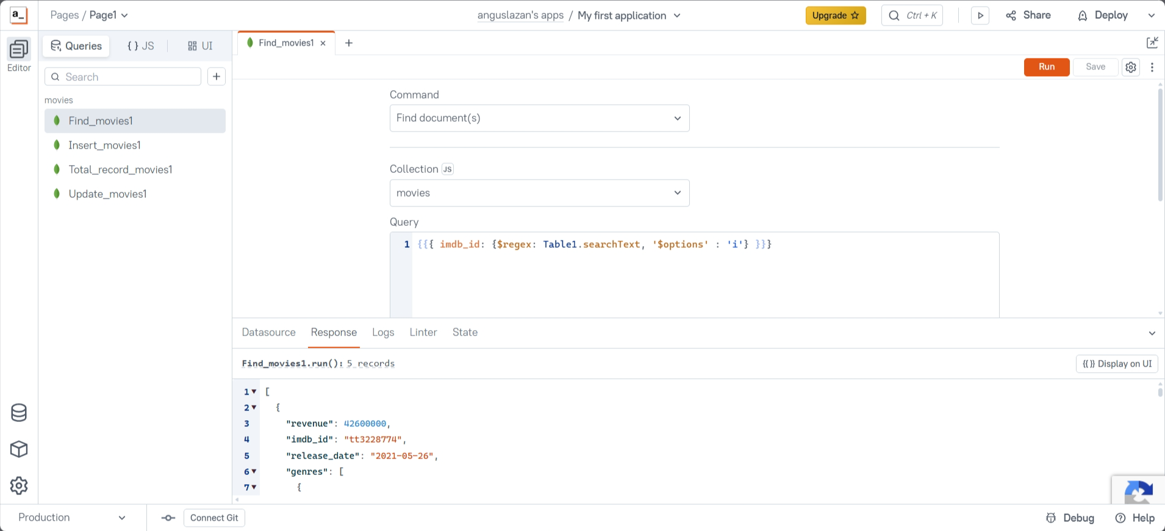This screenshot has width=1165, height=531.
Task: Open the sidebar Settings gear icon
Action: (x=19, y=486)
